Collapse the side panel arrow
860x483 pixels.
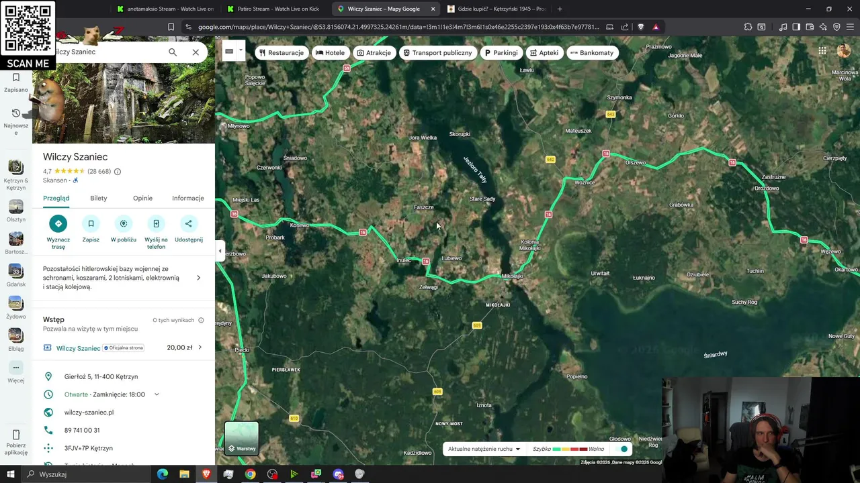pos(220,251)
